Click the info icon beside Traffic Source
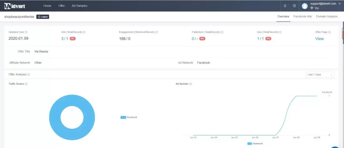This screenshot has width=344, height=148. click(x=26, y=84)
